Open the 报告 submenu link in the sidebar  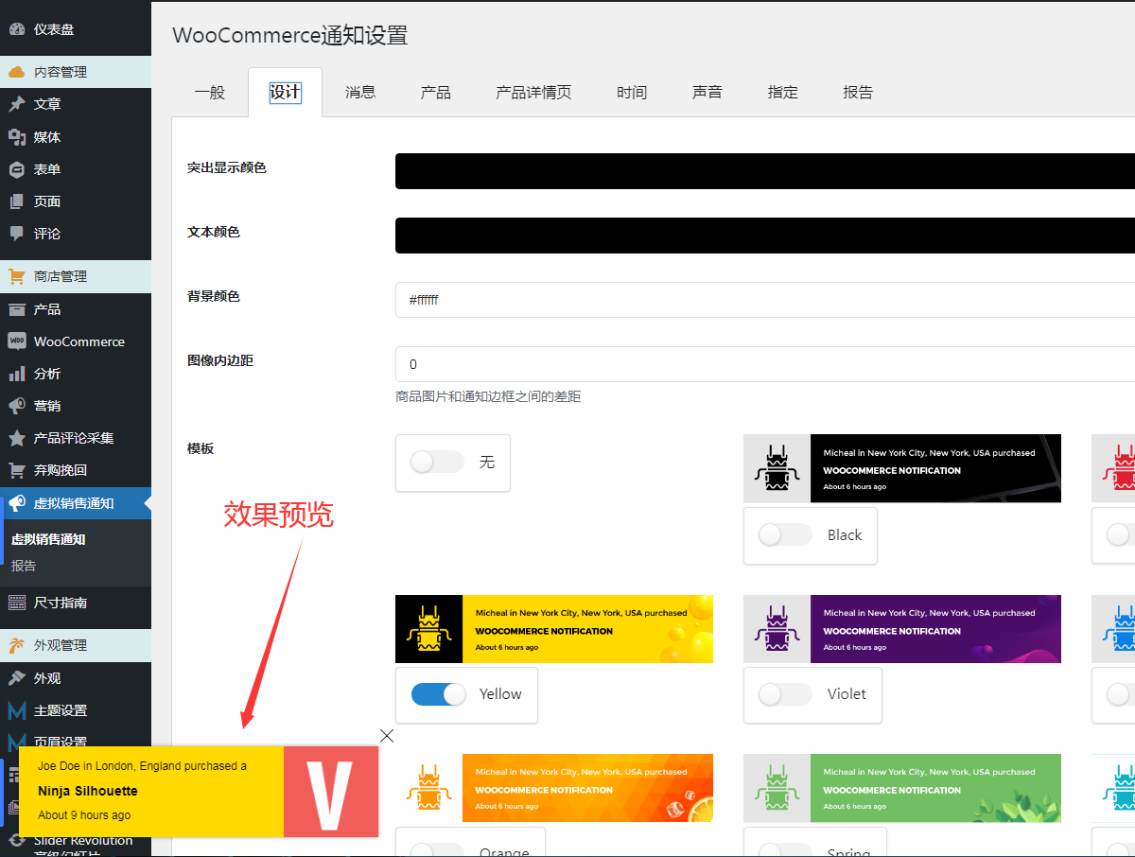coord(24,566)
